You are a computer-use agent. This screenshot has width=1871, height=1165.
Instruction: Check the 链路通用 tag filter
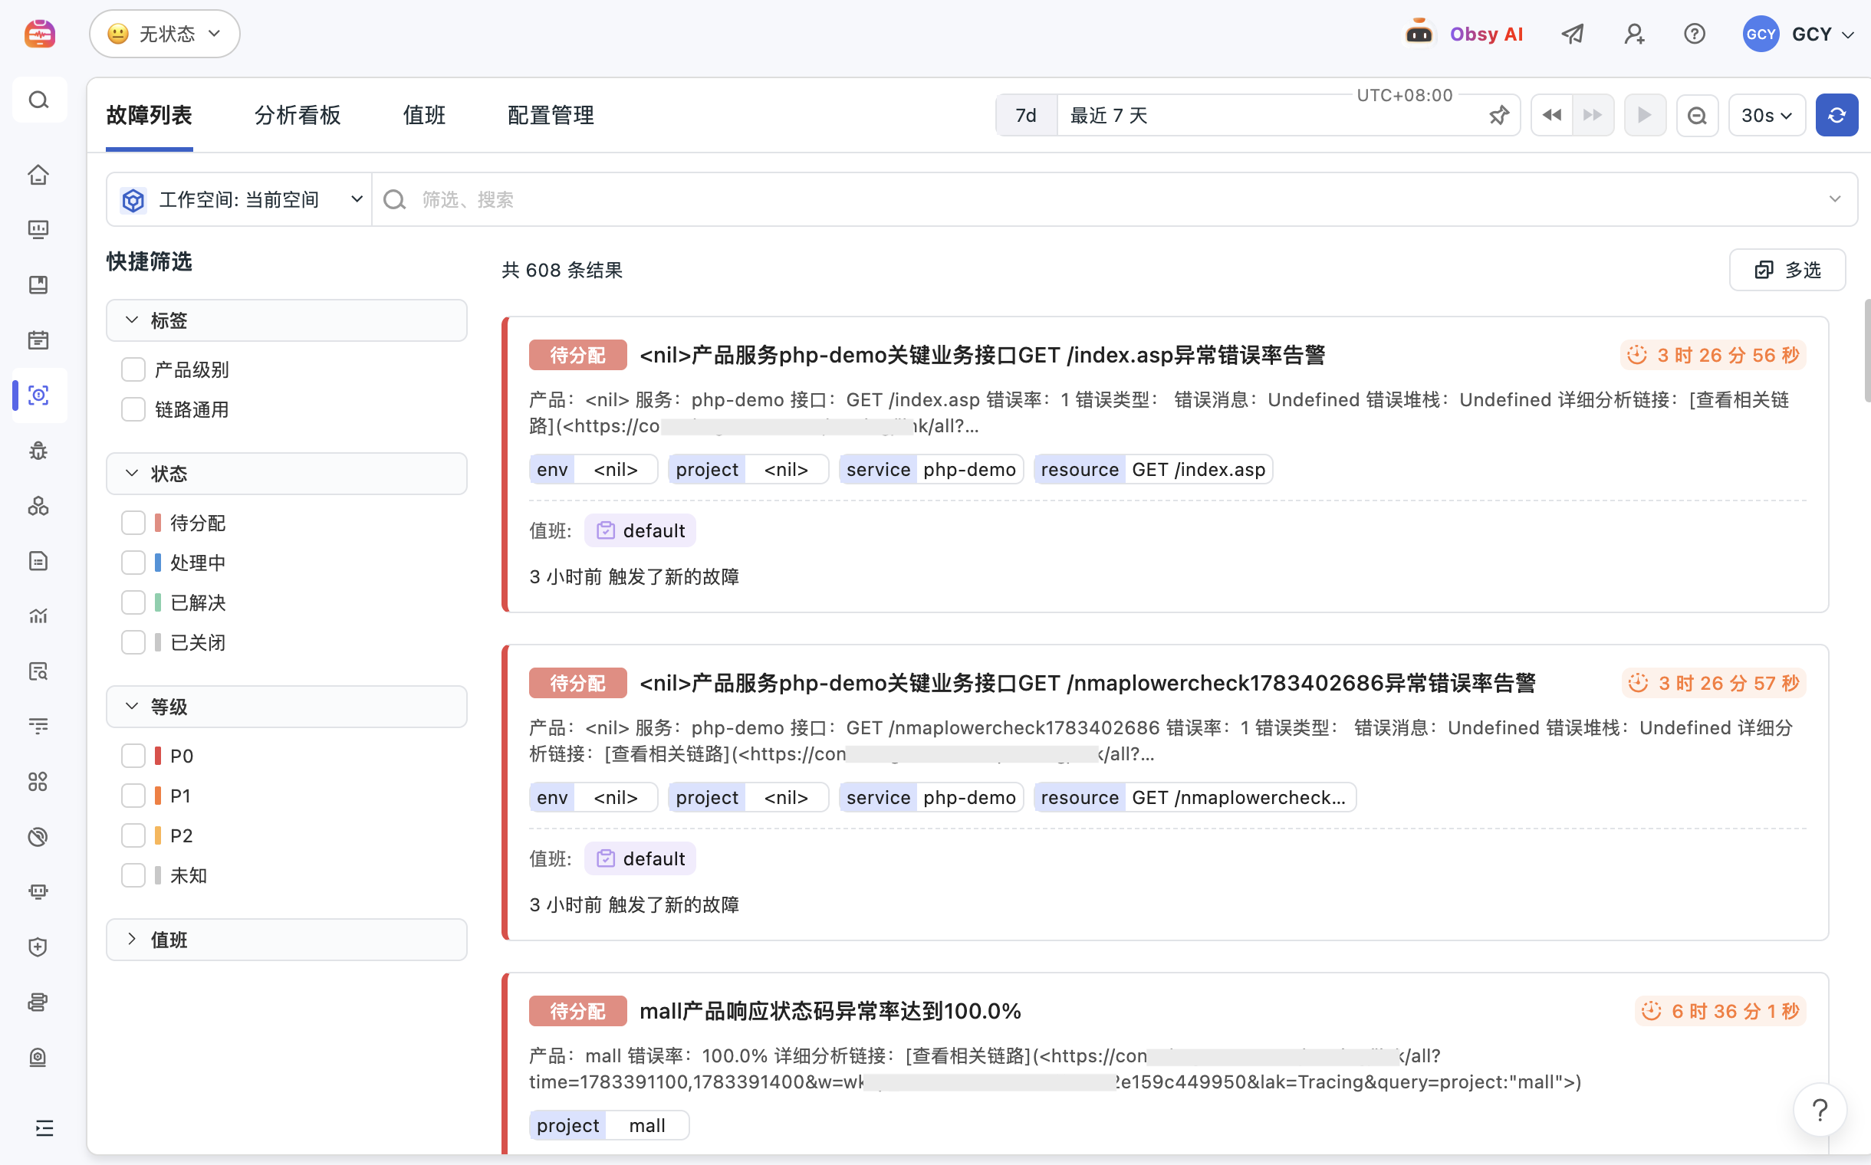[x=133, y=409]
